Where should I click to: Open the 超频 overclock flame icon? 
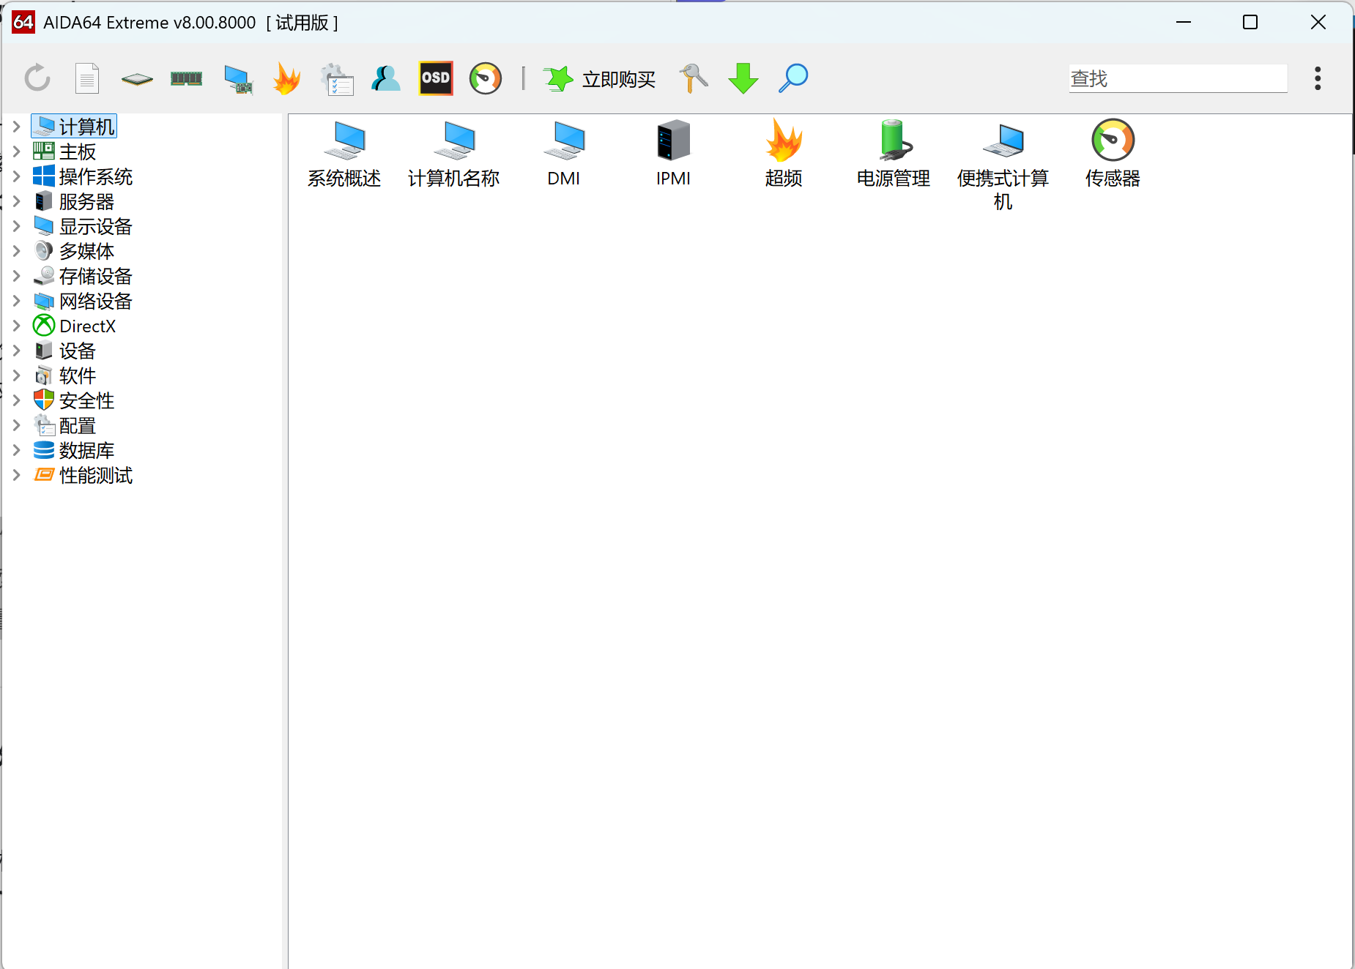[784, 154]
